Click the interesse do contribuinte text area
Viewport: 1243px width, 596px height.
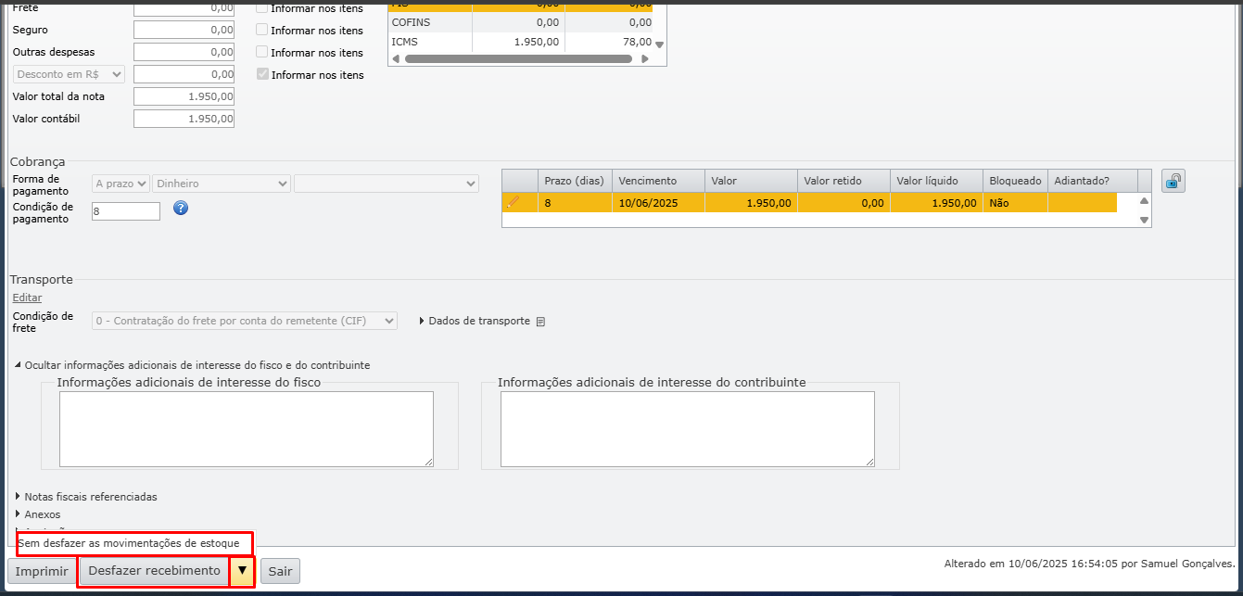688,428
